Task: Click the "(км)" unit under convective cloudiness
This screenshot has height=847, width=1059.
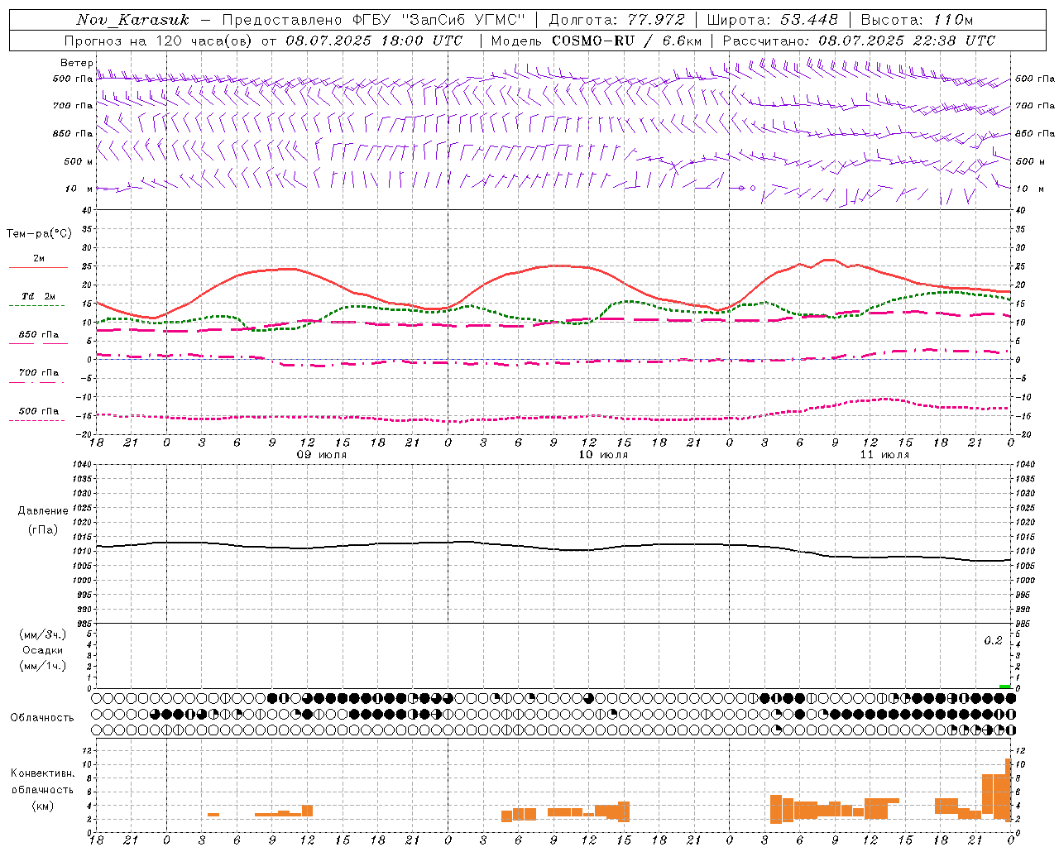Action: 43,806
